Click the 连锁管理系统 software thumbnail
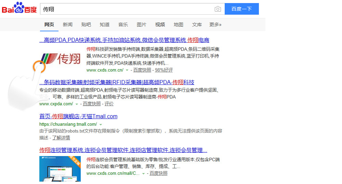 click(60, 169)
